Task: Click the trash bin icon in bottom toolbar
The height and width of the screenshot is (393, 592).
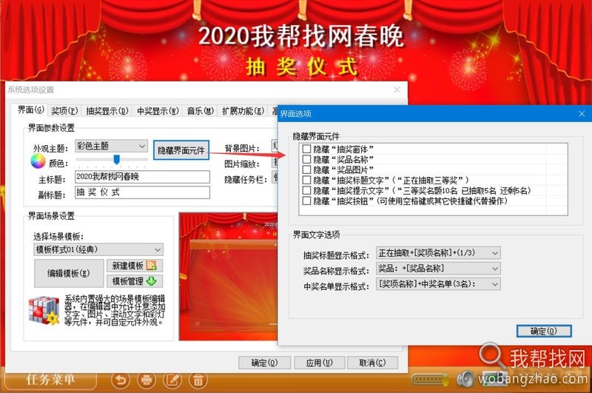Action: pos(198,380)
